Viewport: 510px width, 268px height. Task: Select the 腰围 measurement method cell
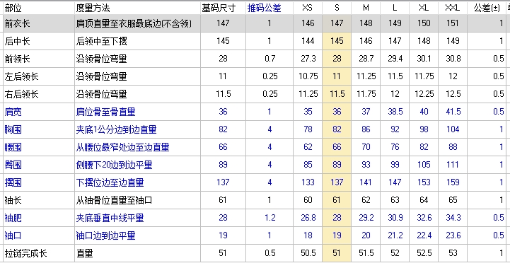tap(122, 147)
